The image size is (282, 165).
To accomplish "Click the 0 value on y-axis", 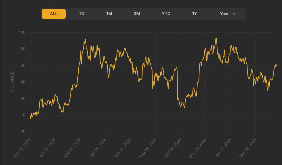I will click(x=25, y=115).
